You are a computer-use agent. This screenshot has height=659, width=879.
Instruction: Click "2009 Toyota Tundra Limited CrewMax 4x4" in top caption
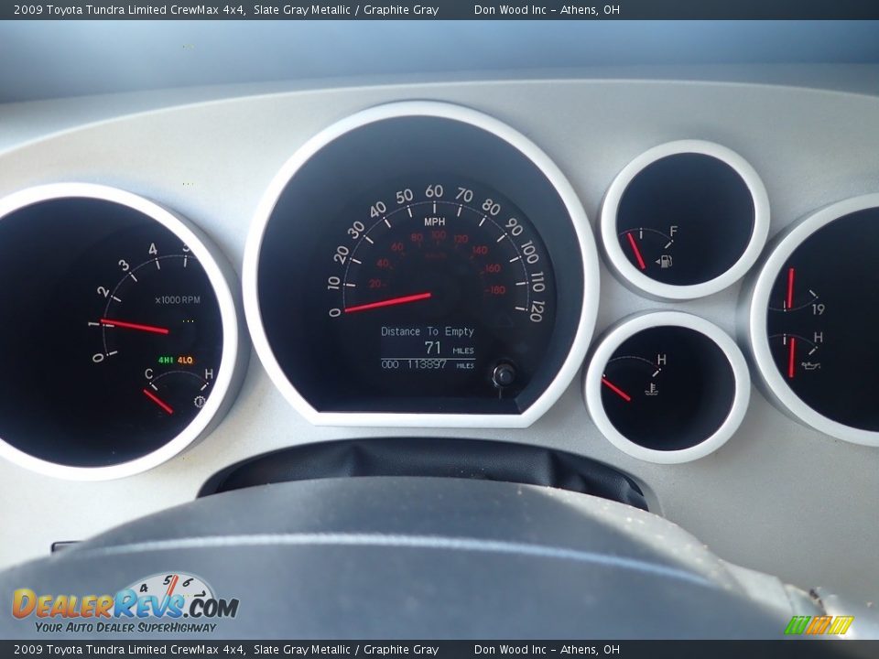coord(129,9)
